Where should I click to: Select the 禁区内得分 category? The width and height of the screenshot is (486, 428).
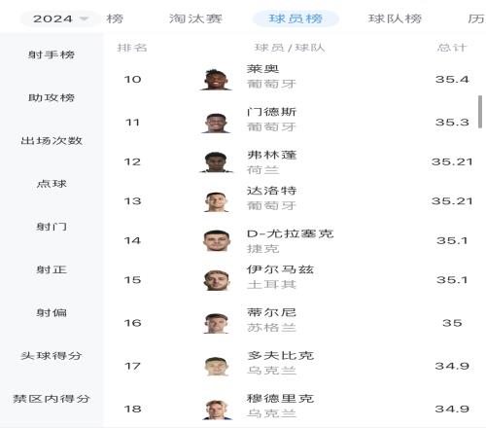52,399
